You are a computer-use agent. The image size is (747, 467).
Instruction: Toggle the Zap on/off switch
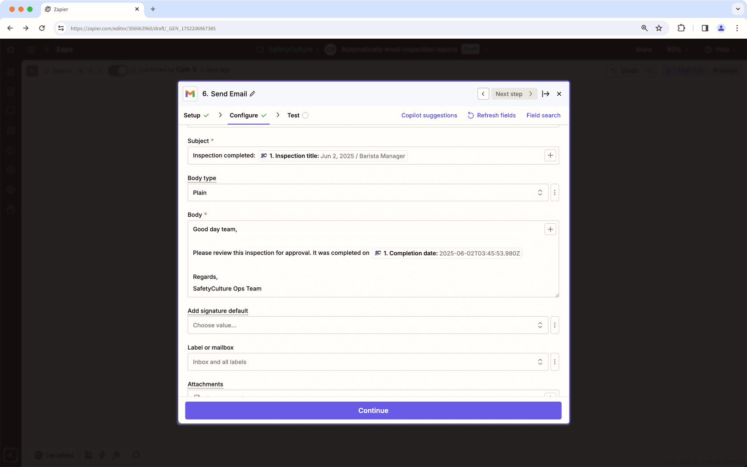(118, 70)
